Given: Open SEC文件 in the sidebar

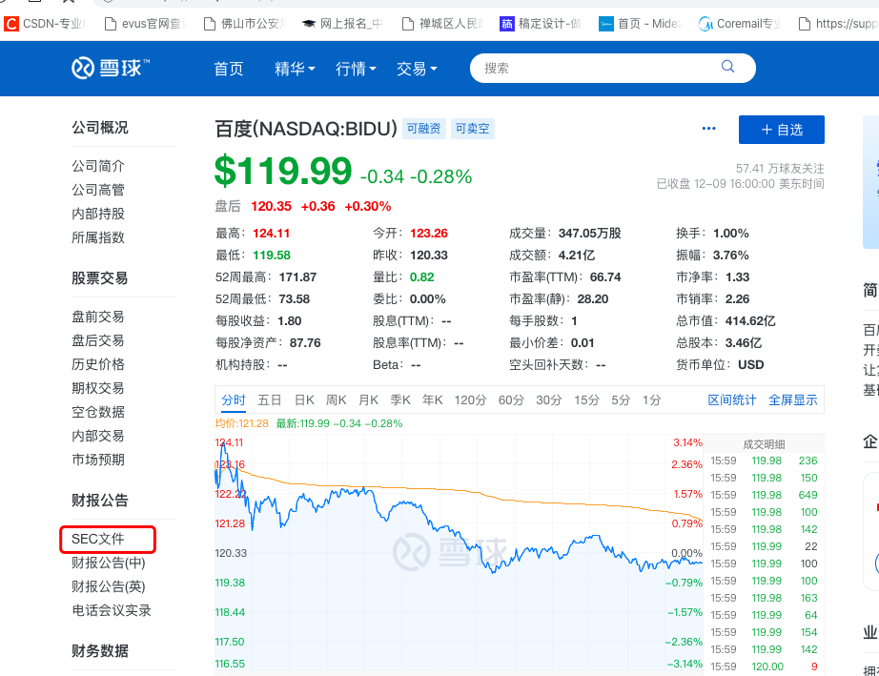Looking at the screenshot, I should coord(97,539).
